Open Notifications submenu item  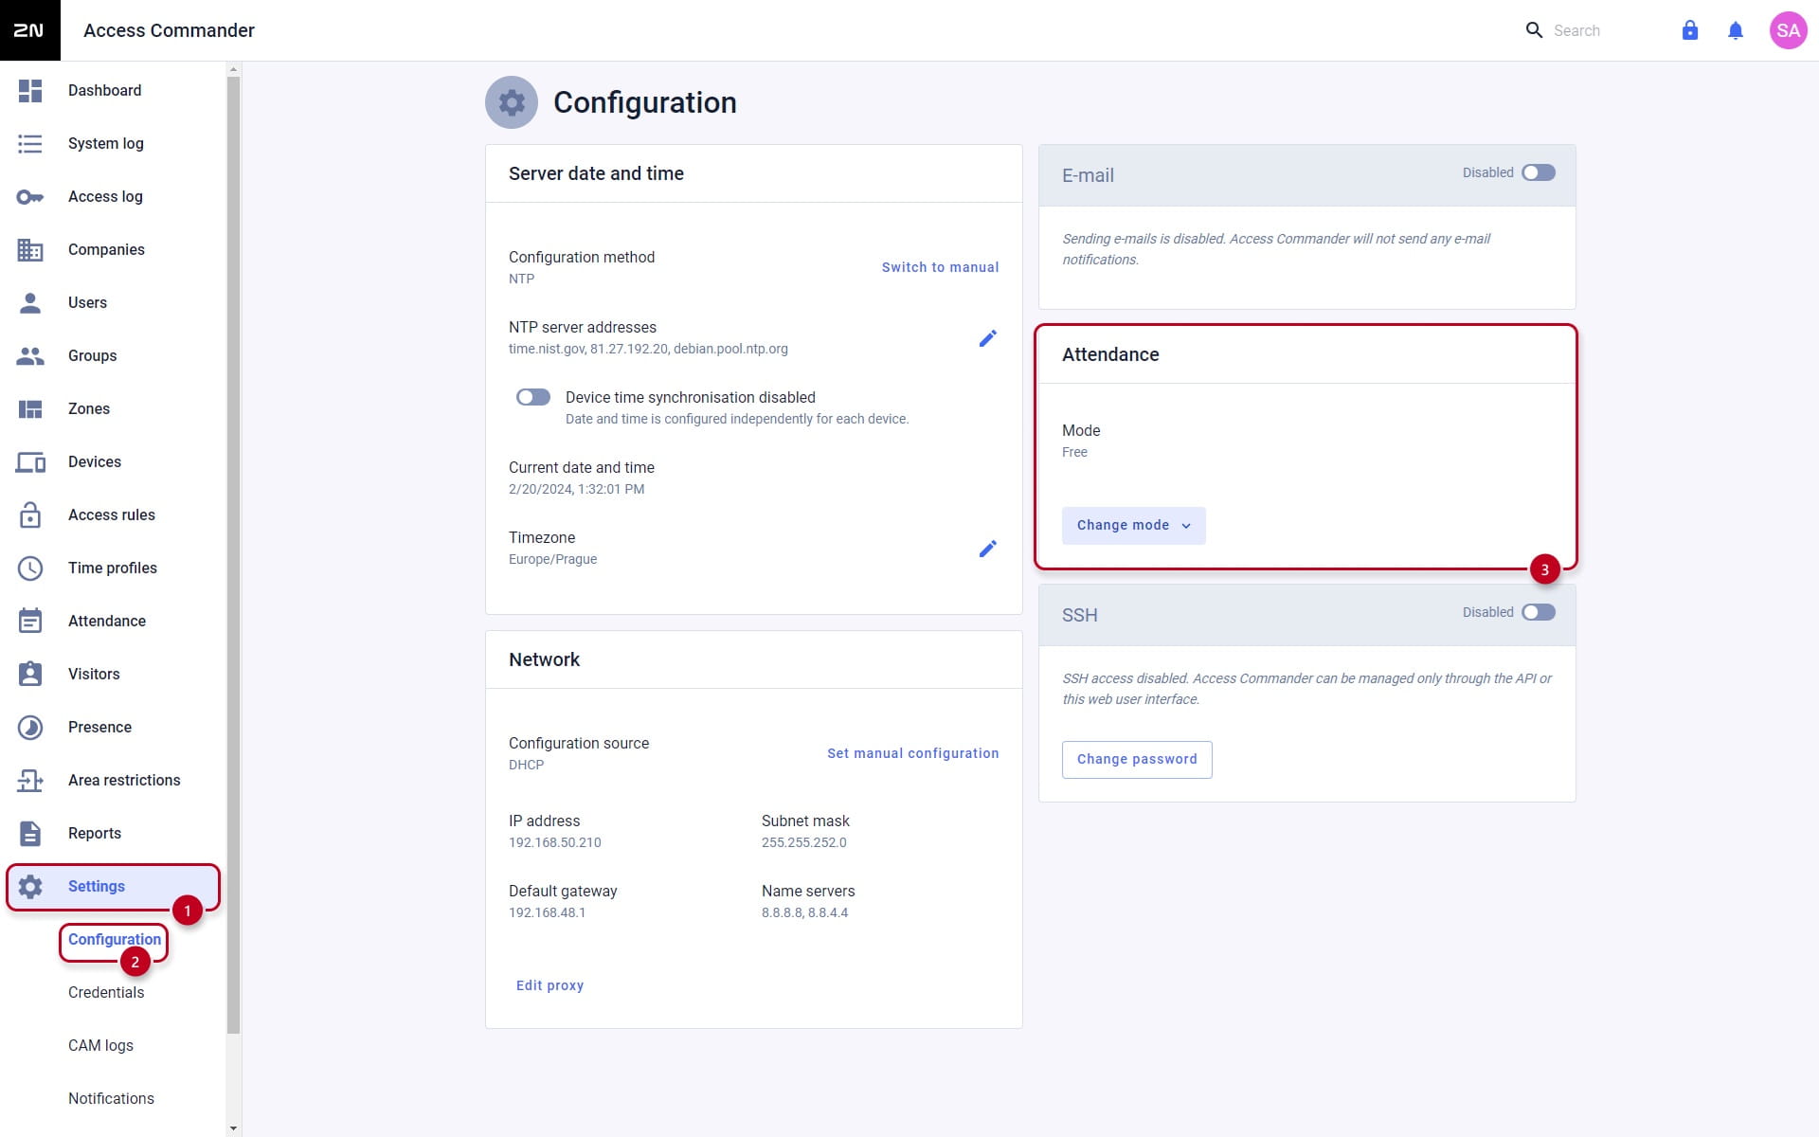point(111,1099)
